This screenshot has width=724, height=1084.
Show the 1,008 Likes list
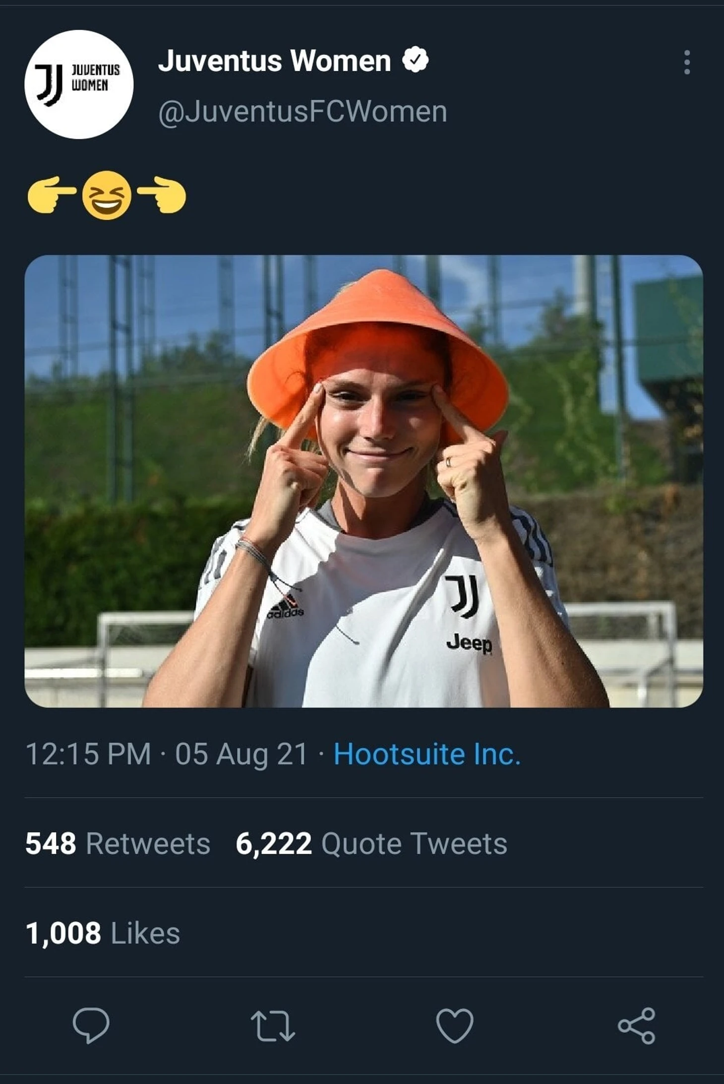click(102, 933)
